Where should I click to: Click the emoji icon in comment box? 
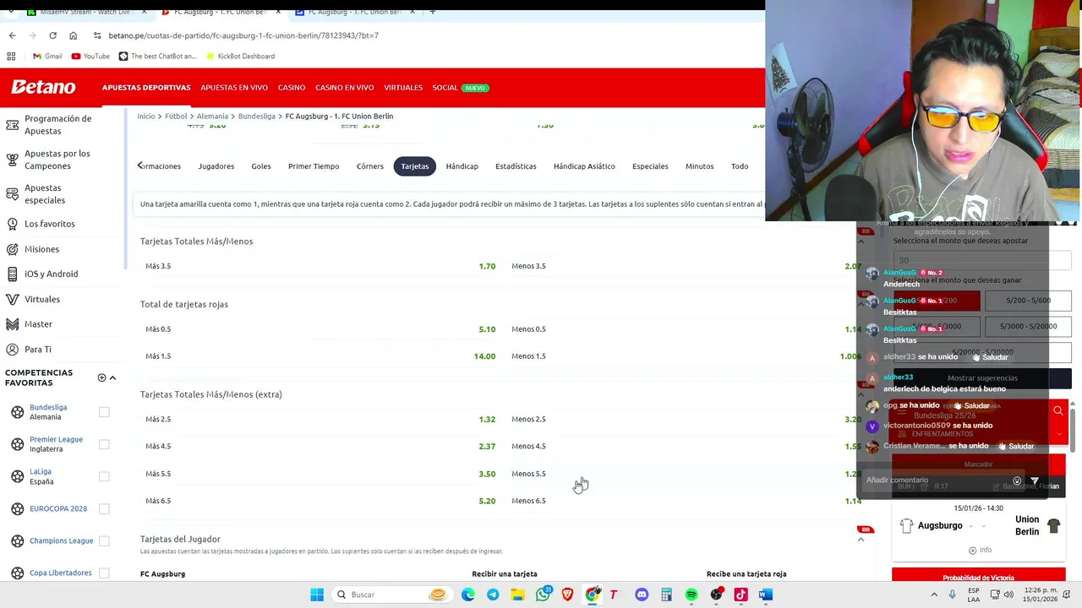[1017, 480]
